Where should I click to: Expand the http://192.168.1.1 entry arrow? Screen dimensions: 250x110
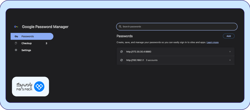point(230,60)
